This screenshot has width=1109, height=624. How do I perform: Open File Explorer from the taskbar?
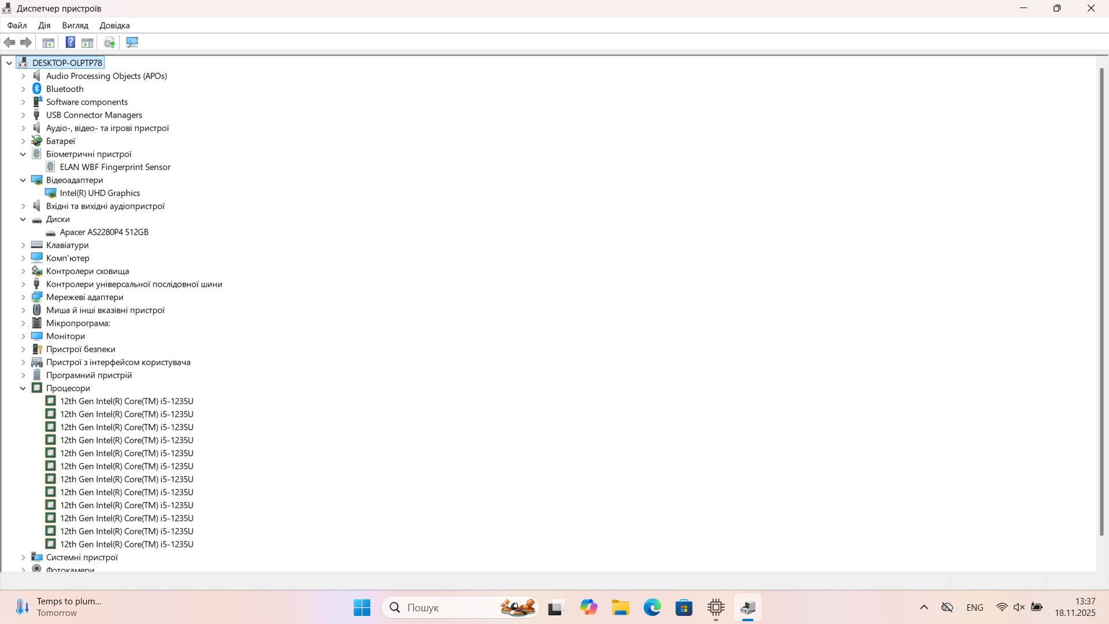621,607
